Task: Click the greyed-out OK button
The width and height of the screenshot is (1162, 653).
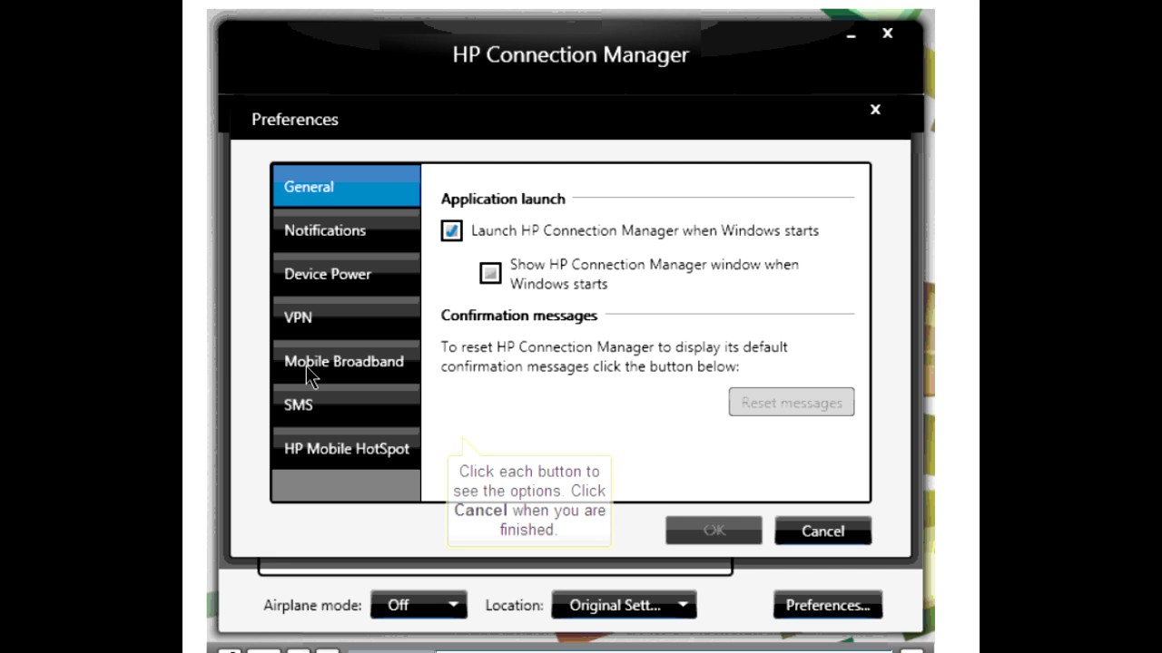Action: click(x=714, y=531)
